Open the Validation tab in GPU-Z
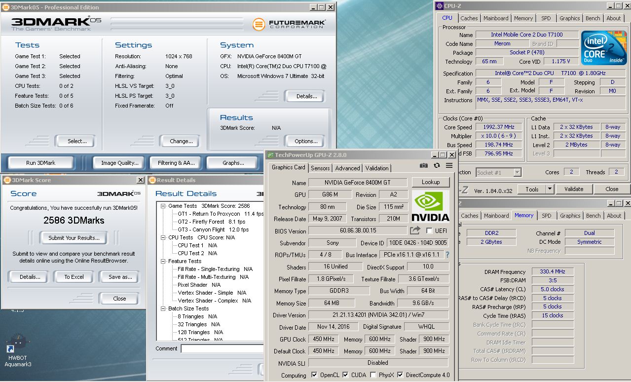Viewport: 631px width, 382px height. [x=377, y=168]
